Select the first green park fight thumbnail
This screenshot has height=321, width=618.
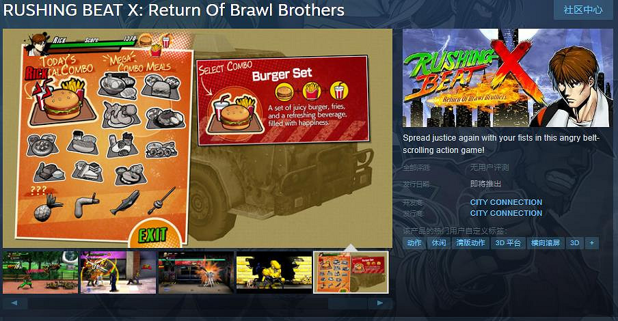(x=40, y=273)
